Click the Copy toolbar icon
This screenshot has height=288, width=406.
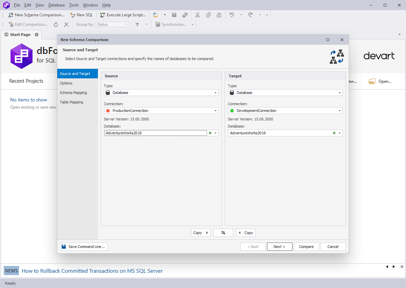click(208, 15)
